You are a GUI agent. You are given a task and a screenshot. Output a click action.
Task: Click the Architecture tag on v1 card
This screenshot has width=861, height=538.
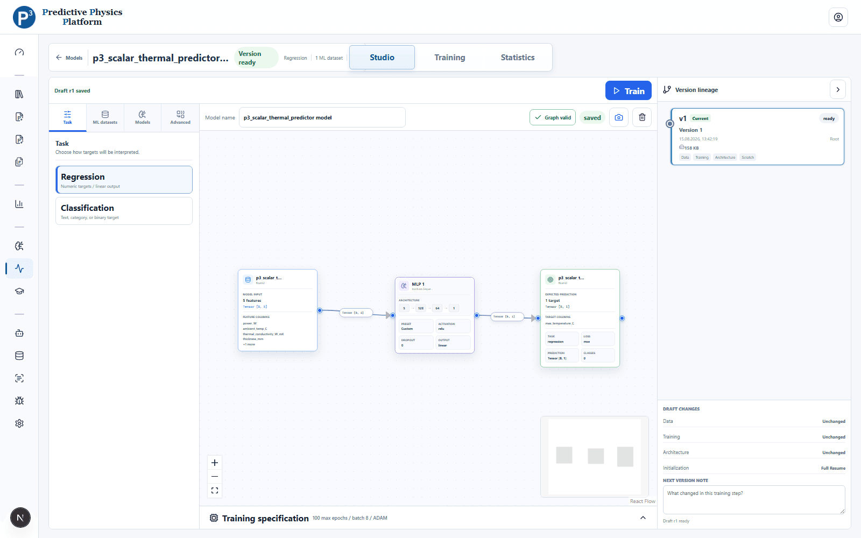(725, 158)
